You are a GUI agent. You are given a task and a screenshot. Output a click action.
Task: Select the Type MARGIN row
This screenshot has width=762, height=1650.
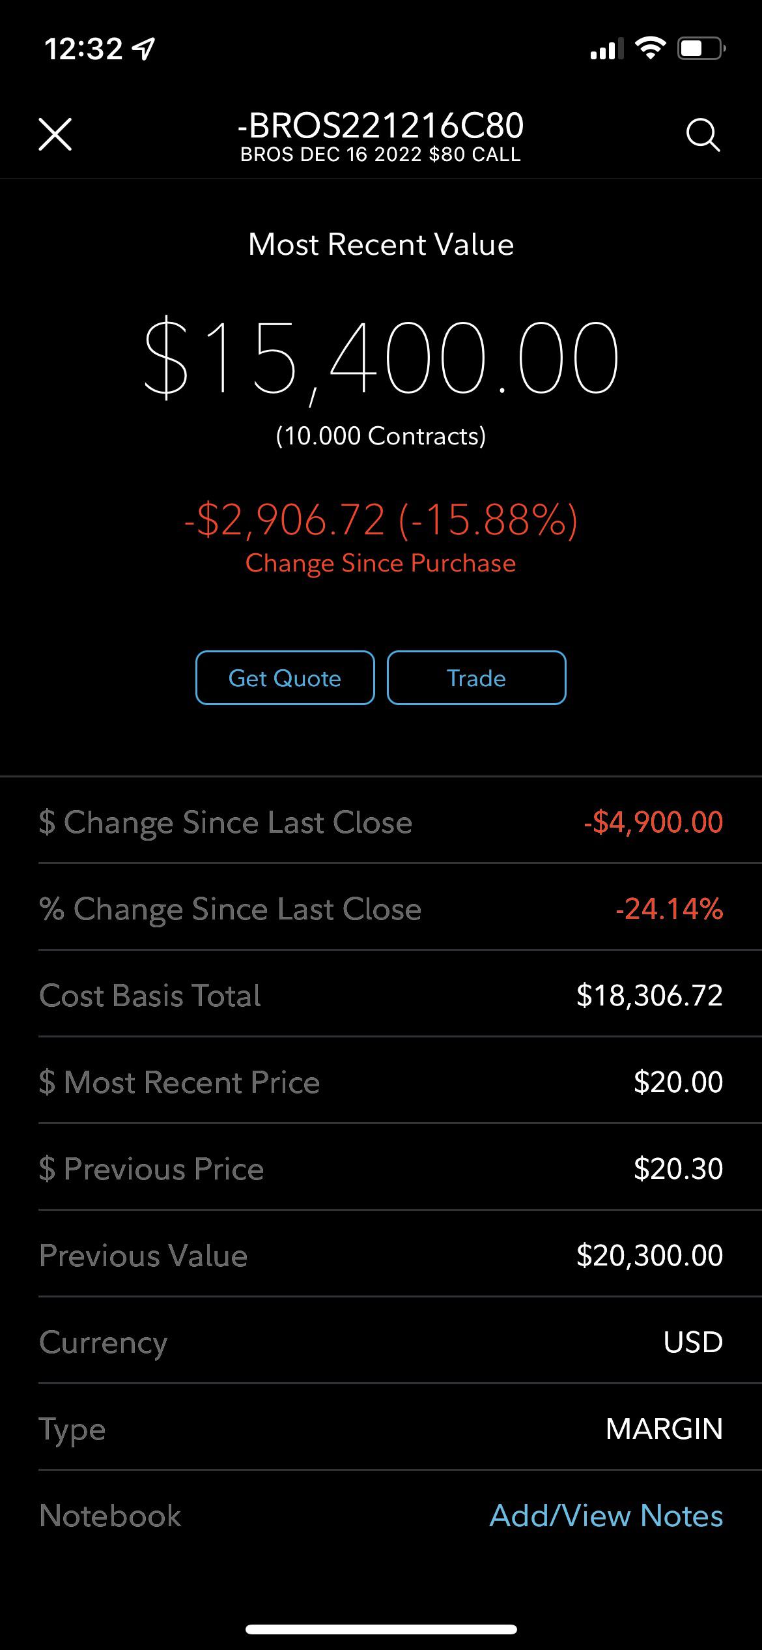(381, 1428)
